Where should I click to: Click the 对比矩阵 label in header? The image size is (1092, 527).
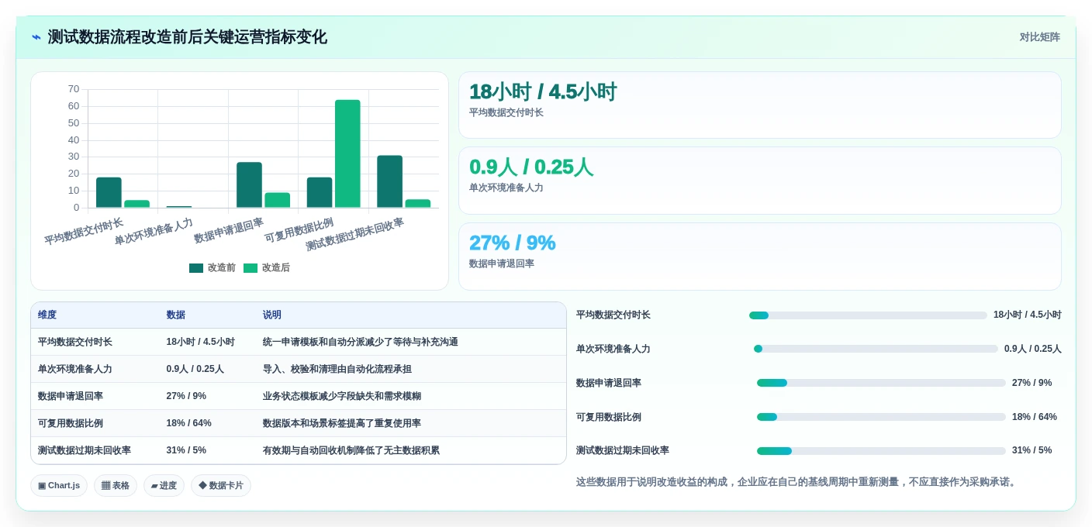pos(1039,37)
